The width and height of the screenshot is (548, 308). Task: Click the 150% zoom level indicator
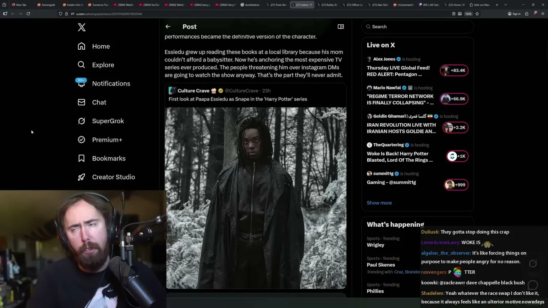click(468, 14)
